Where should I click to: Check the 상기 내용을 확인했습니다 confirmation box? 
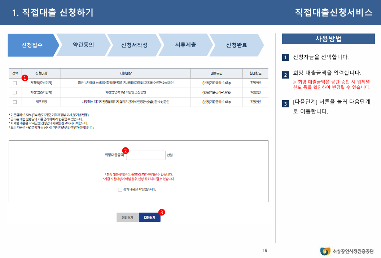coord(120,189)
